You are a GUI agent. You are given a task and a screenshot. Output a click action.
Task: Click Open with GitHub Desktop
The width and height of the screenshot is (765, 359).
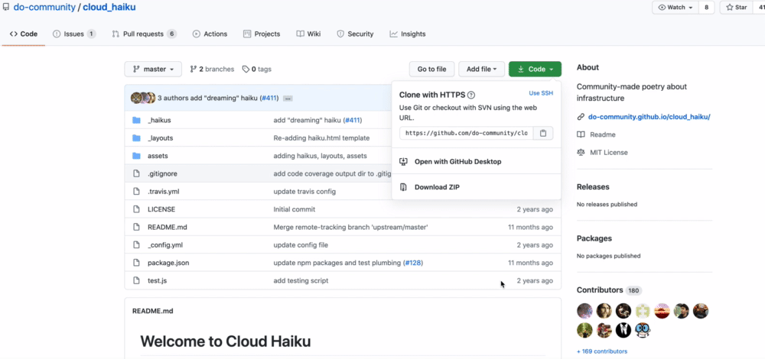tap(457, 161)
